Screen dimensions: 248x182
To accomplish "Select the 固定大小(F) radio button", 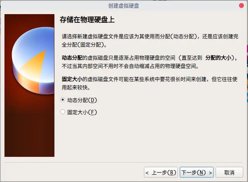I will coord(63,112).
